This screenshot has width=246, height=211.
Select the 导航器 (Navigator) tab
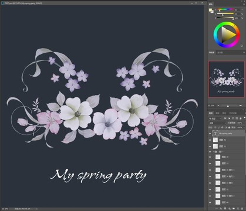pos(211,53)
